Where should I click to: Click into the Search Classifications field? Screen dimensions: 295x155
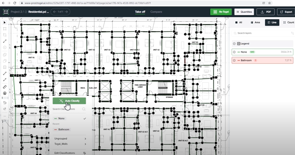coord(69,109)
